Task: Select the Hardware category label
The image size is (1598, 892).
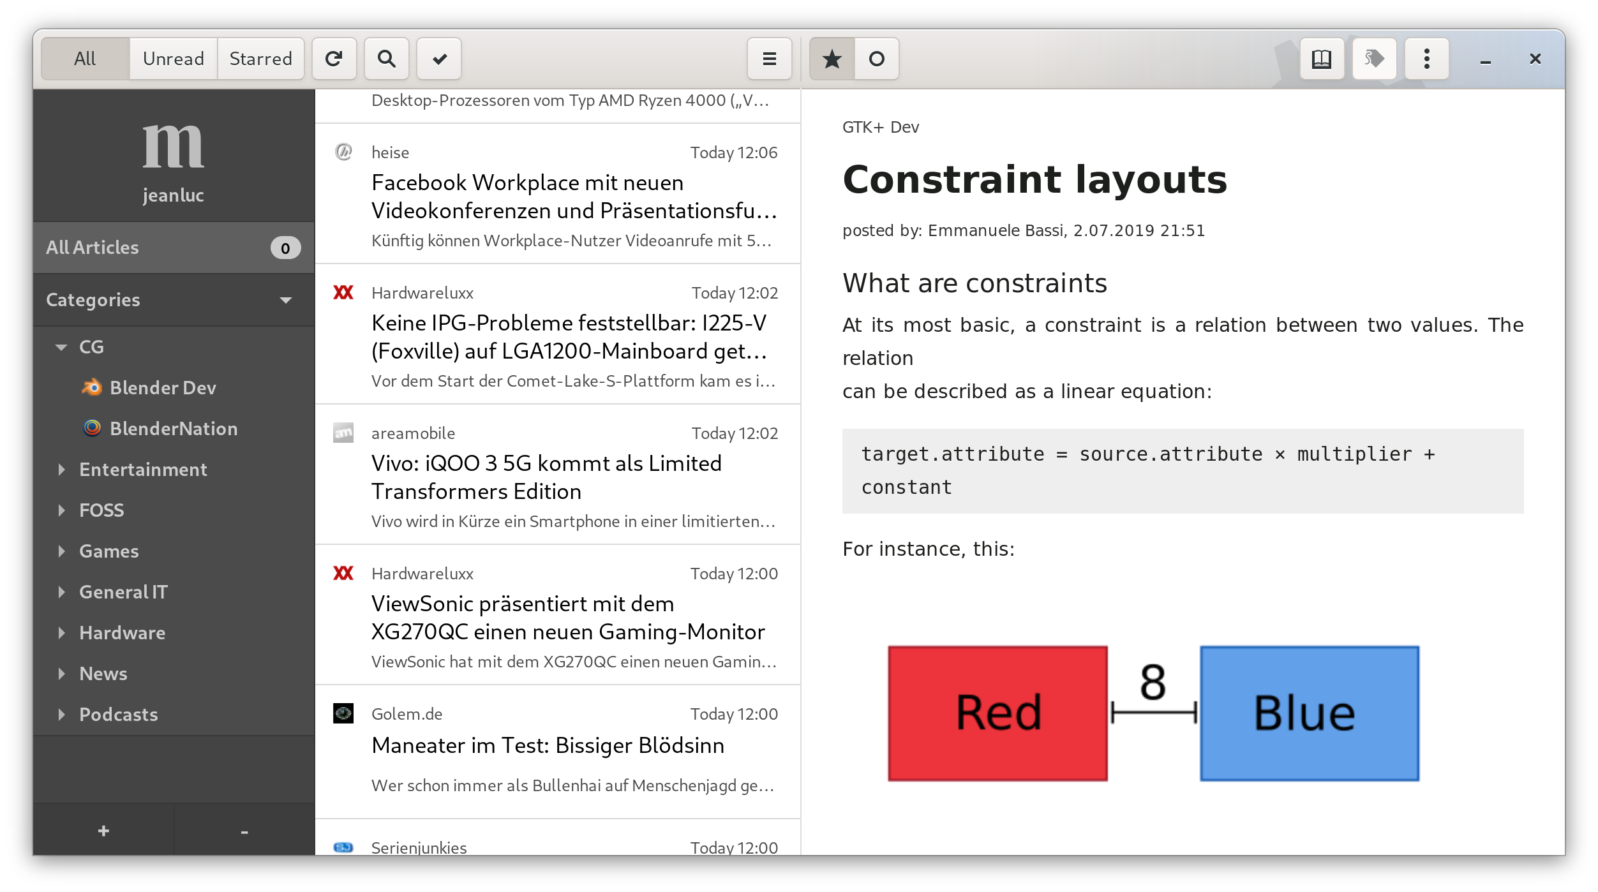Action: (x=122, y=633)
